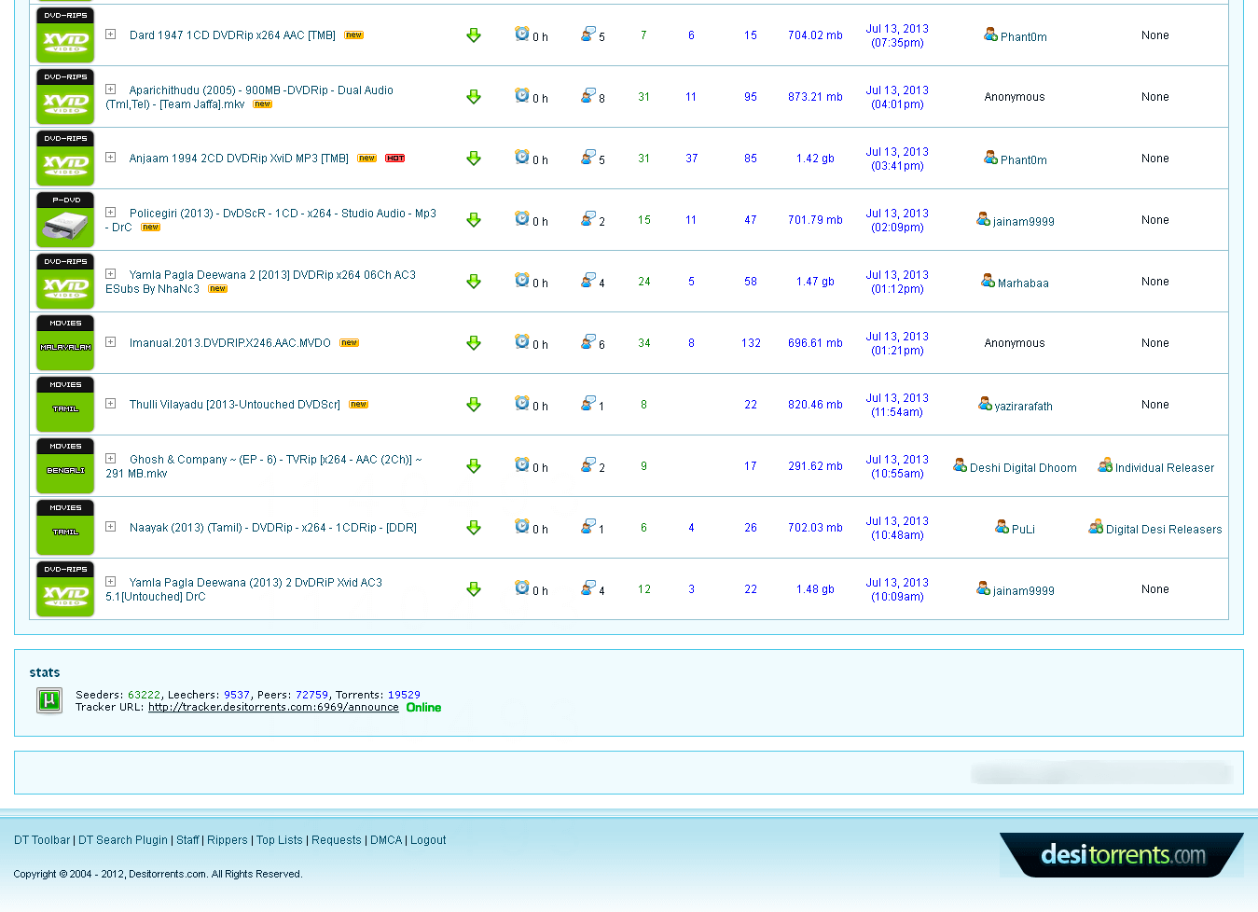Expand details for Yamla Pagla Deewana Xvid AC3 torrent
1258x912 pixels.
[110, 582]
